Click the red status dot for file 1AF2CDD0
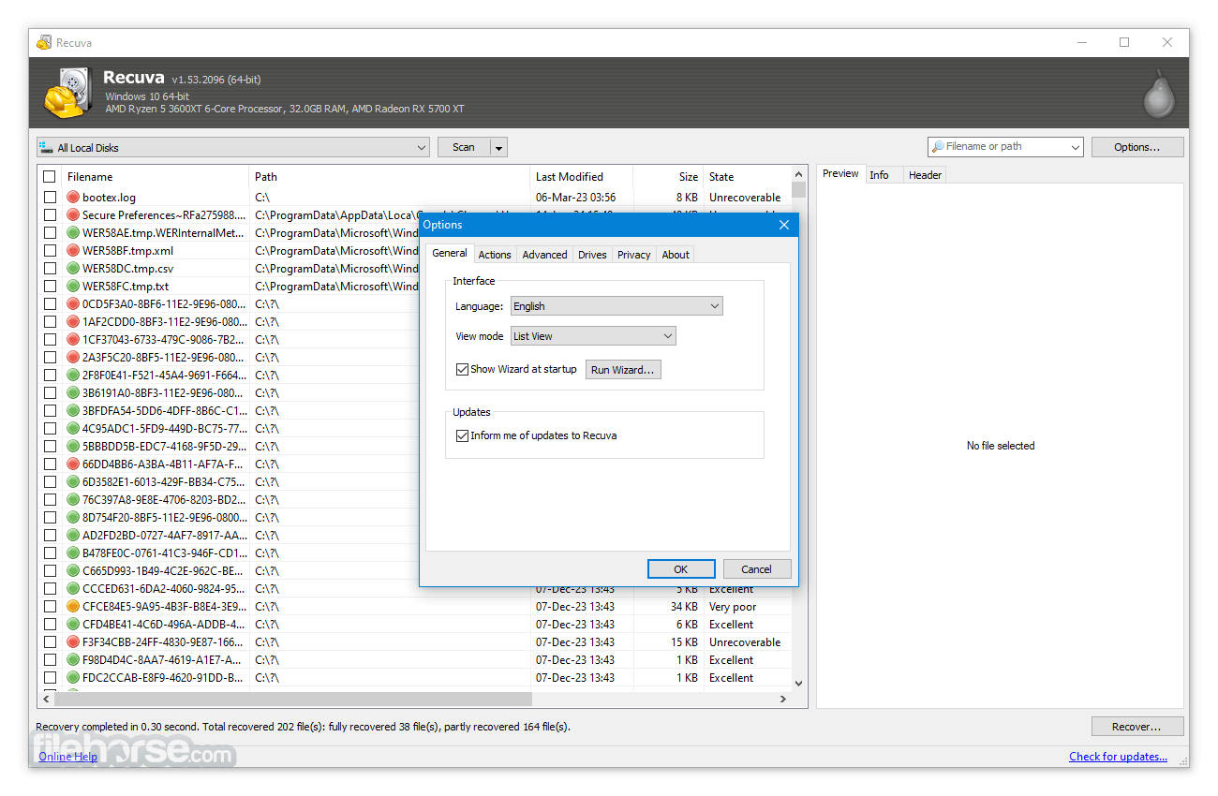The width and height of the screenshot is (1218, 796). pyautogui.click(x=73, y=322)
